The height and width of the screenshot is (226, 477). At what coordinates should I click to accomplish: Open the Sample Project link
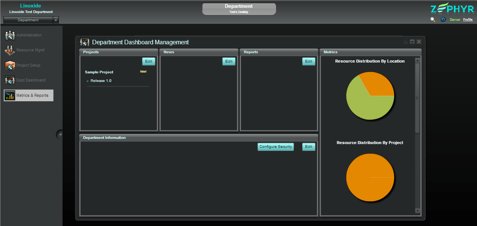click(x=99, y=72)
